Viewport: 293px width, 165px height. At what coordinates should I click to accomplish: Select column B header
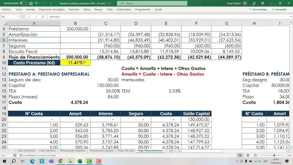coord(75,24)
